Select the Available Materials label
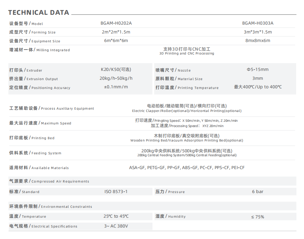304x239 pixels. 39,167
